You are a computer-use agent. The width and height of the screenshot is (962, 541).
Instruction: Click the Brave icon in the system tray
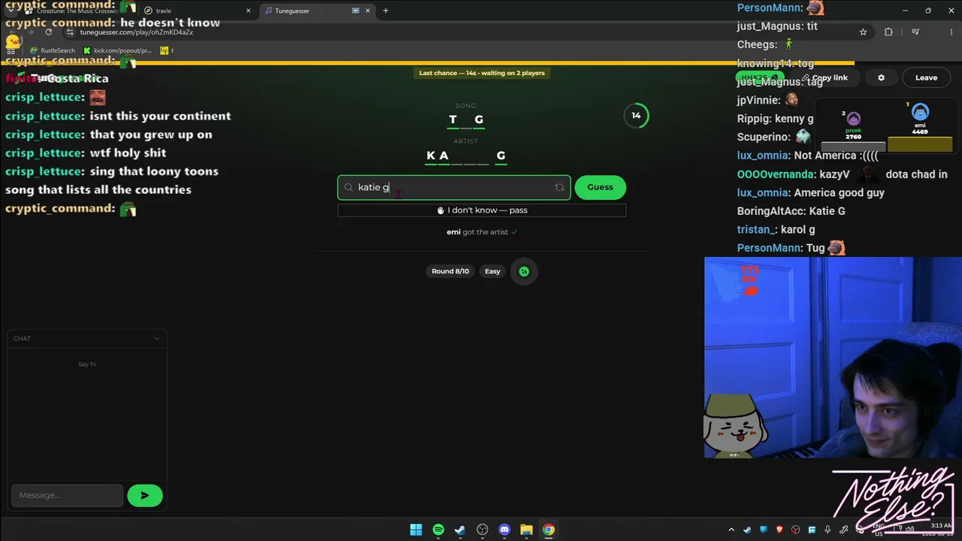click(x=779, y=530)
